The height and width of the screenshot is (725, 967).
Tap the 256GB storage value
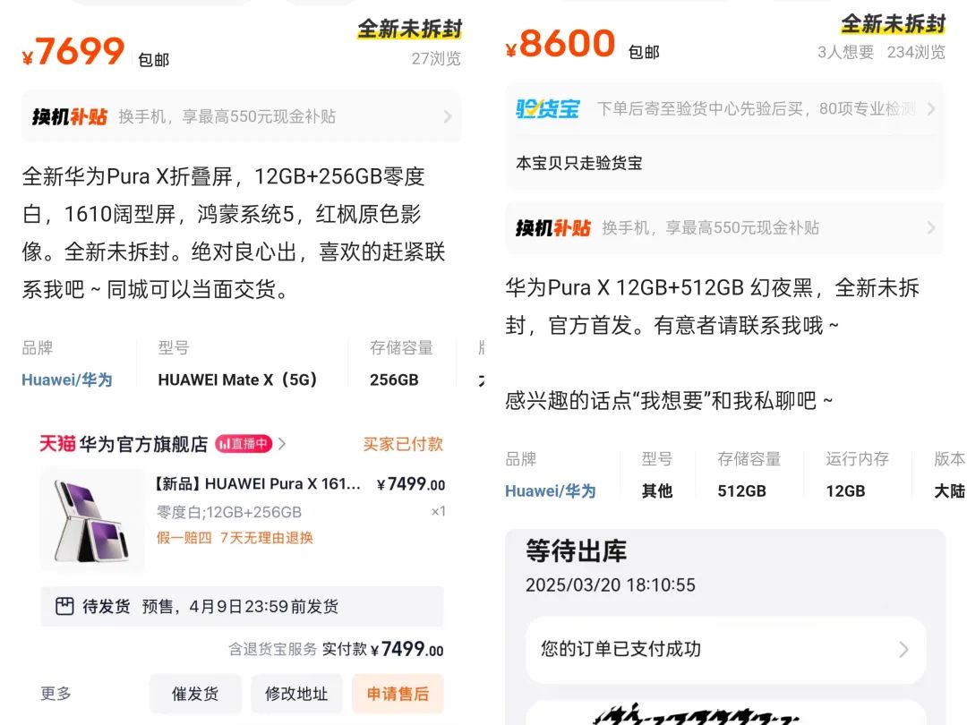pos(394,380)
